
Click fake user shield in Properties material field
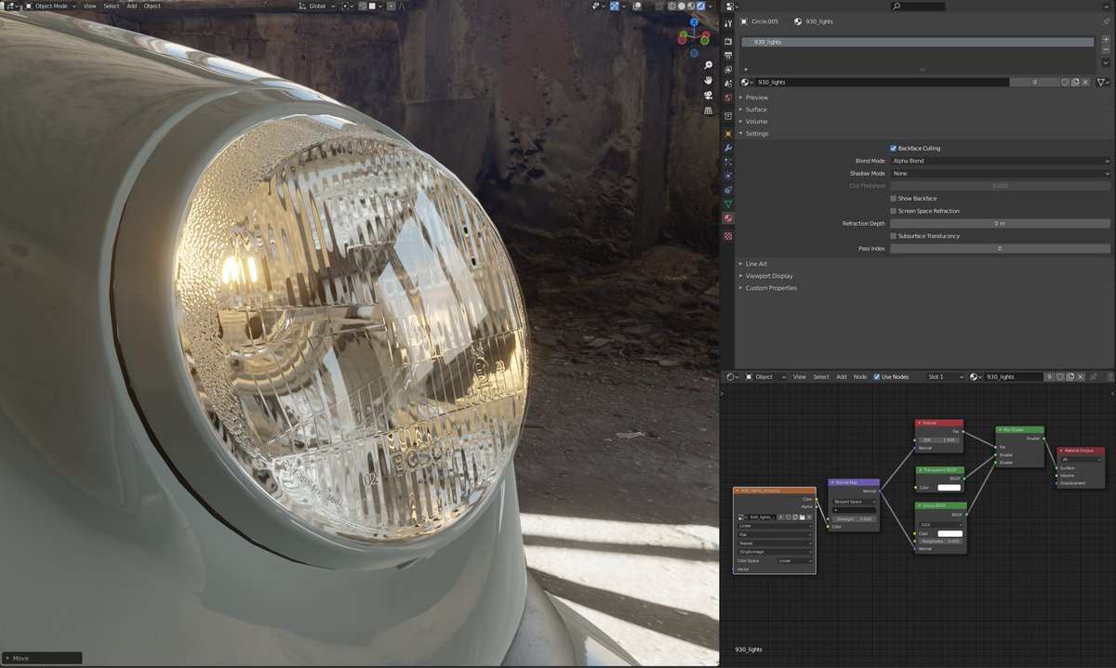coord(1065,83)
